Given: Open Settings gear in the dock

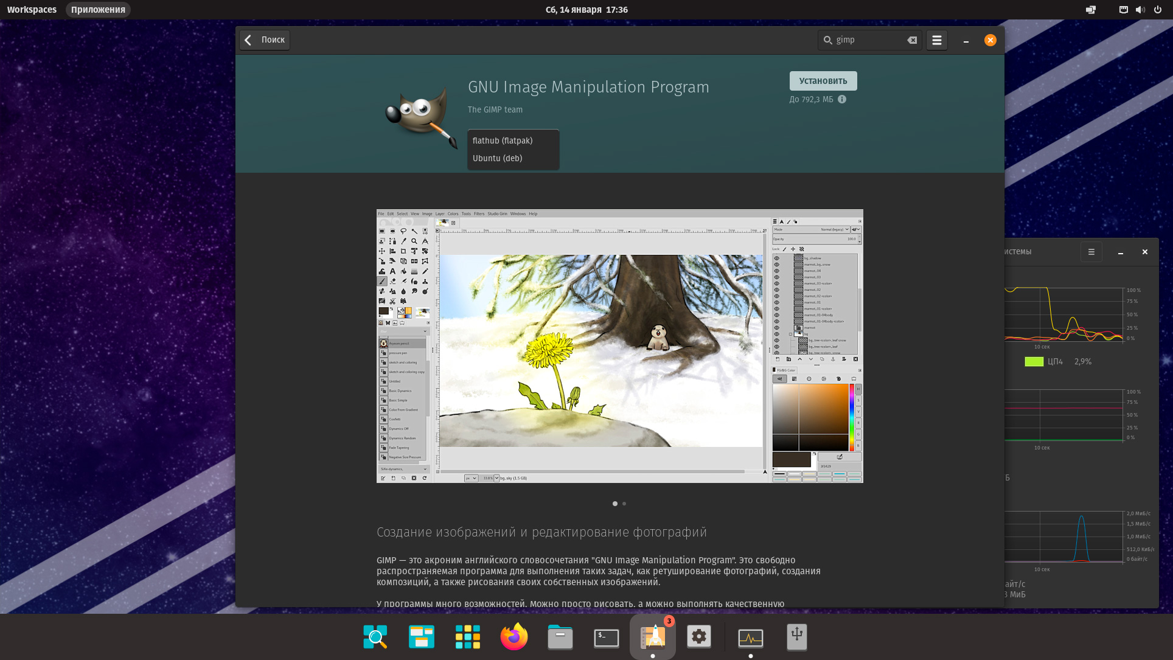Looking at the screenshot, I should [699, 637].
